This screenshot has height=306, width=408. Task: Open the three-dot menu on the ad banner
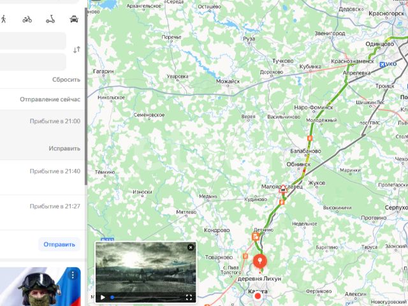73,275
